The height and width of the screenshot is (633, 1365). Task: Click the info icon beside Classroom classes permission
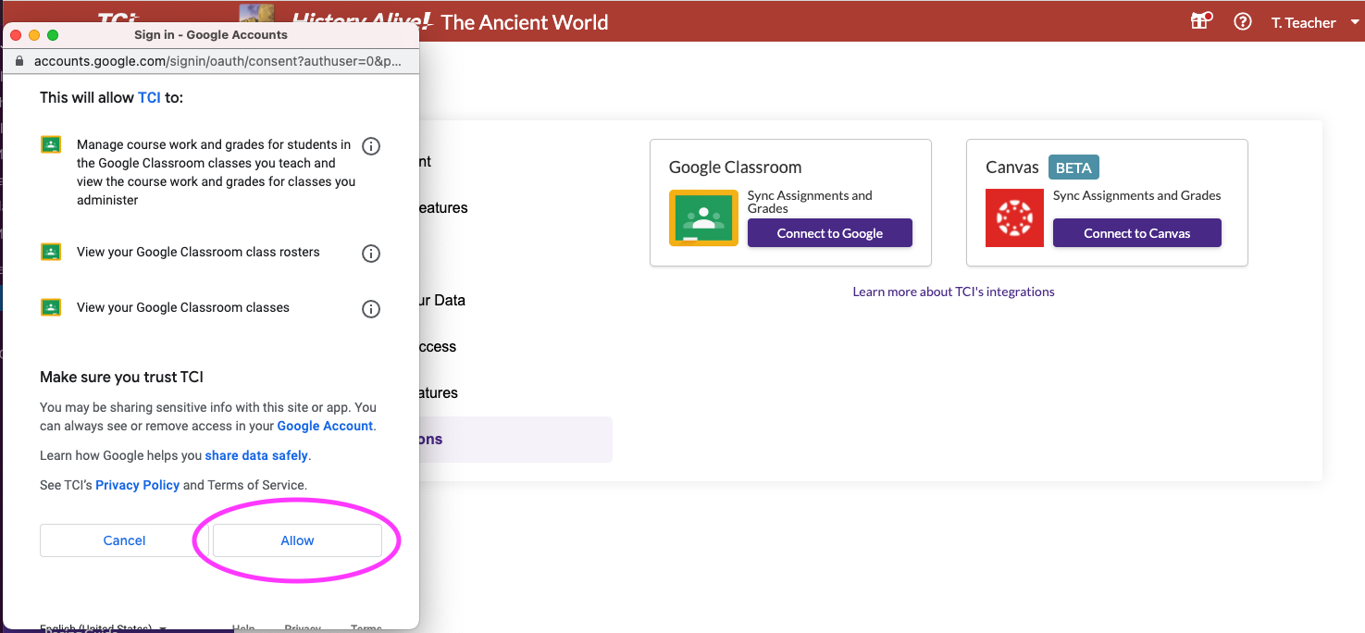tap(371, 308)
